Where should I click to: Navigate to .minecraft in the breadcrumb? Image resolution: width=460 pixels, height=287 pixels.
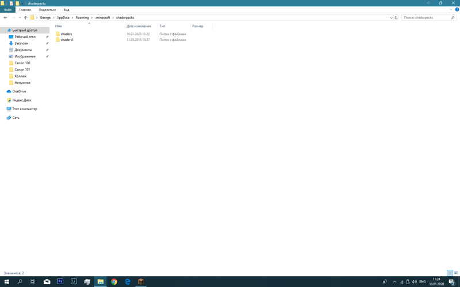pos(102,18)
